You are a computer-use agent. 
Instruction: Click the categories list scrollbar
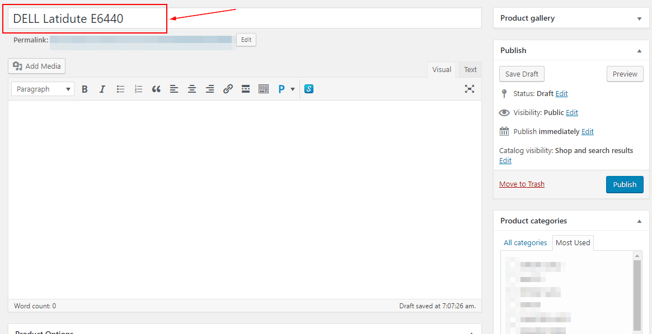tap(637, 295)
